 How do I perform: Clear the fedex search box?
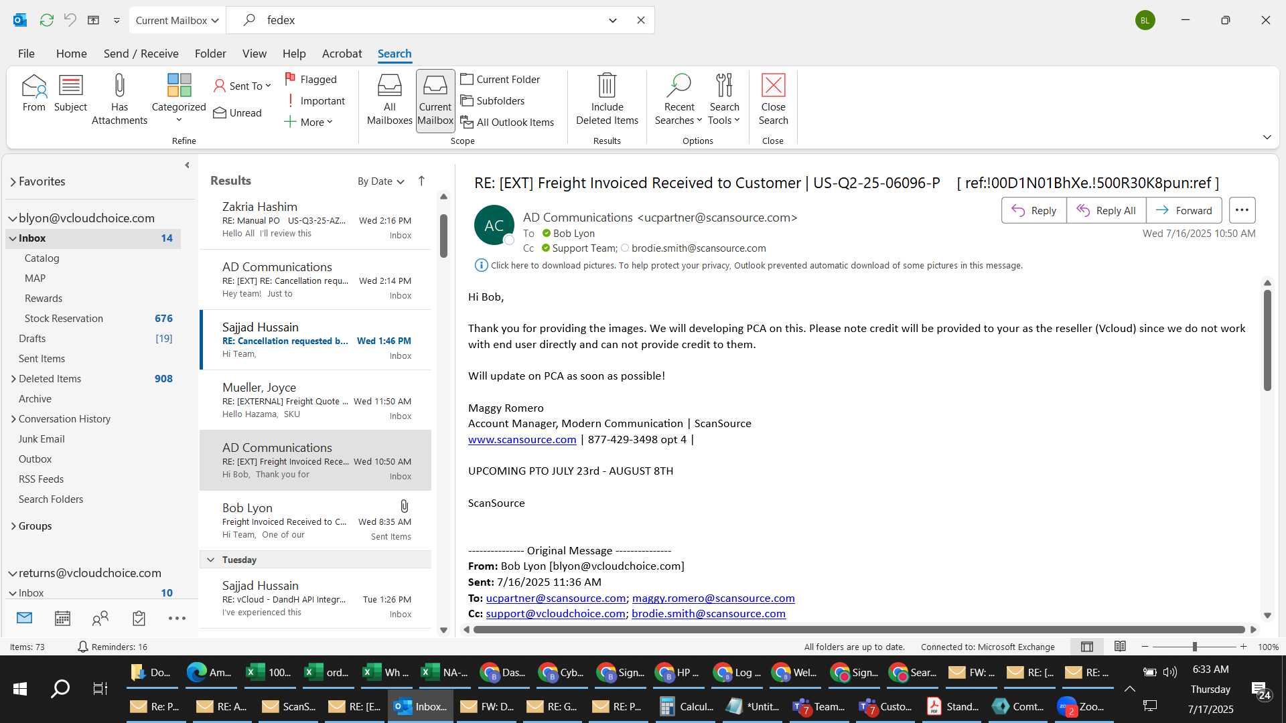pyautogui.click(x=641, y=20)
